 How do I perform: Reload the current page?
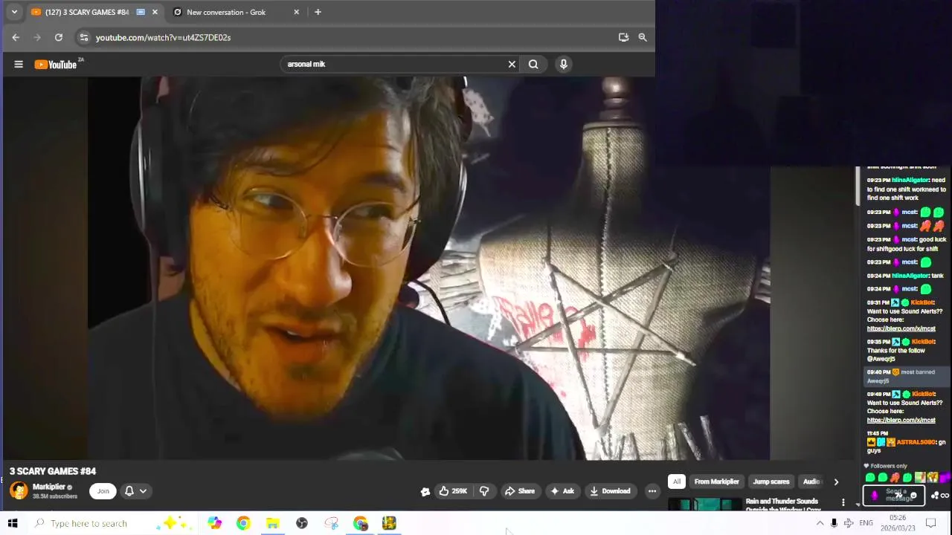click(x=59, y=37)
